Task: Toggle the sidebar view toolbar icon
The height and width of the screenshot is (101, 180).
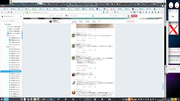Action: [x=134, y=12]
